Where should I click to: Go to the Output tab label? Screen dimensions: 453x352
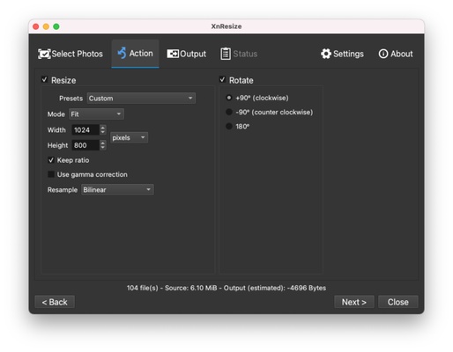click(x=193, y=54)
